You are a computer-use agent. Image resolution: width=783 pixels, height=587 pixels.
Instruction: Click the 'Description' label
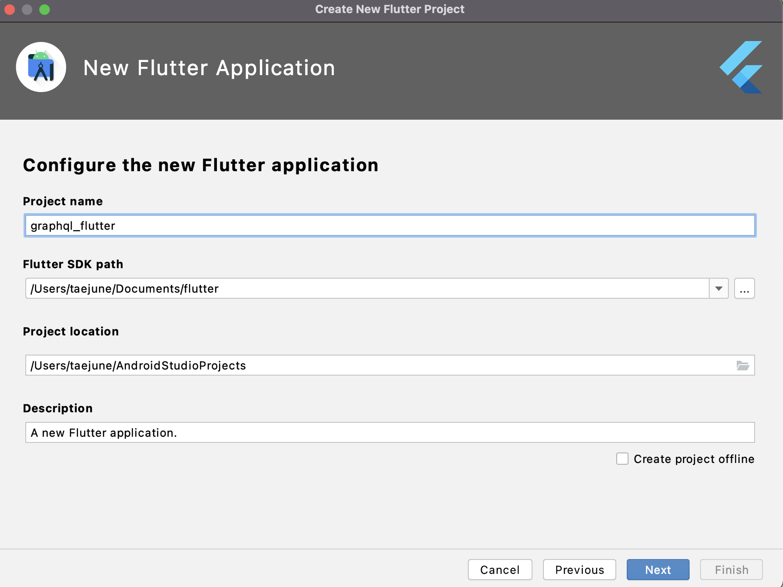point(58,408)
